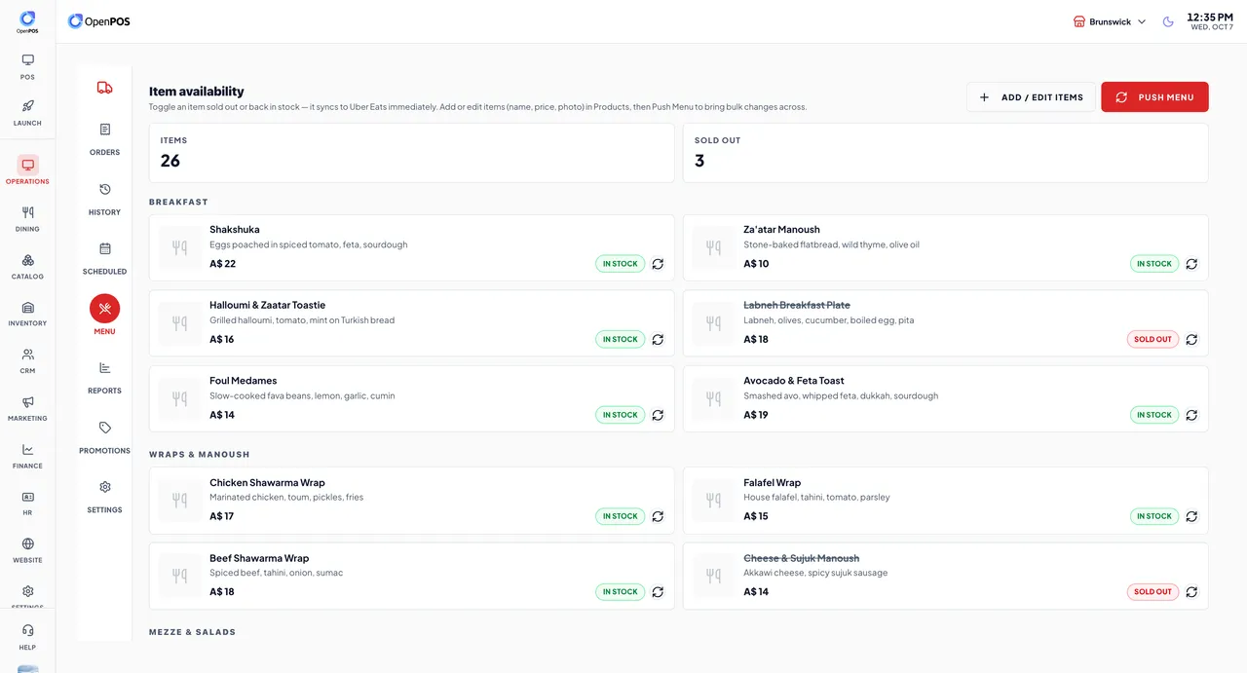
Task: Open the Brunswick location dropdown
Action: click(x=1110, y=21)
